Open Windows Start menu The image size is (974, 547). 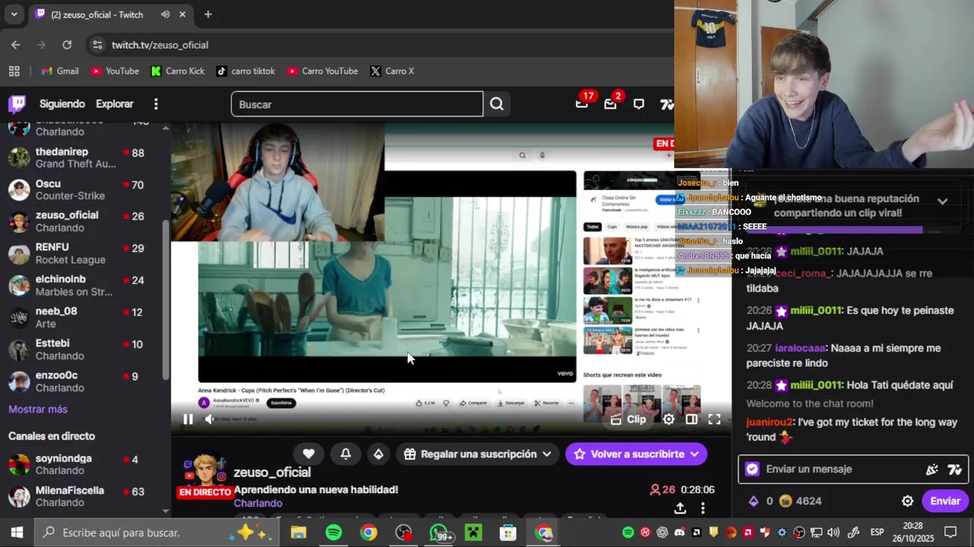[x=17, y=533]
